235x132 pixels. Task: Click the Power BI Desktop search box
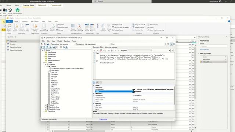122,1
